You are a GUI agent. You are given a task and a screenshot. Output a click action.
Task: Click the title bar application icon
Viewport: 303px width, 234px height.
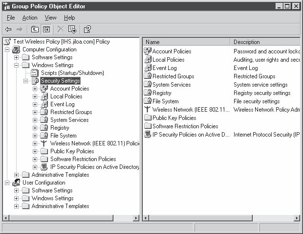tap(7, 6)
